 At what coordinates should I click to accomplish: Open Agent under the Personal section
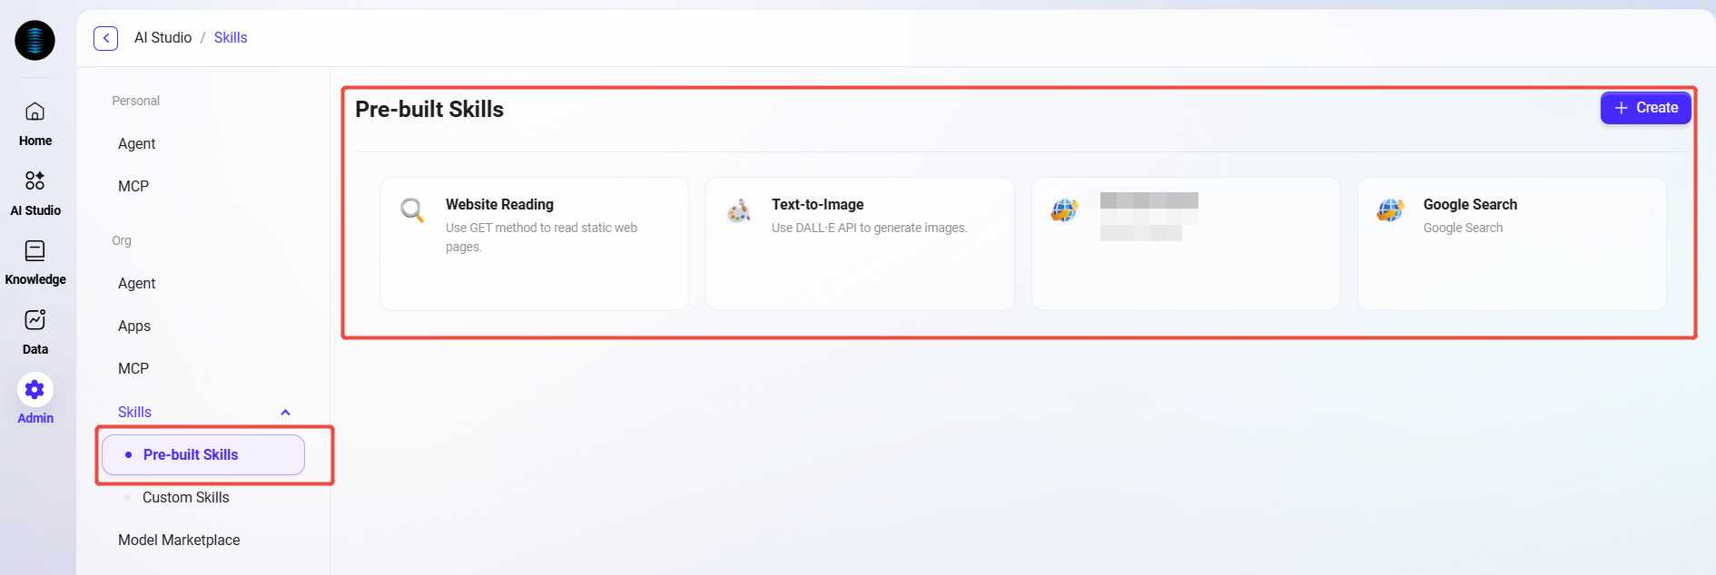[x=137, y=143]
